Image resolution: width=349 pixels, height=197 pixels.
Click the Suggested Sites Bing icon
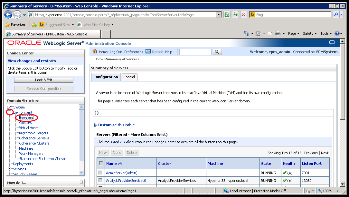click(x=42, y=25)
